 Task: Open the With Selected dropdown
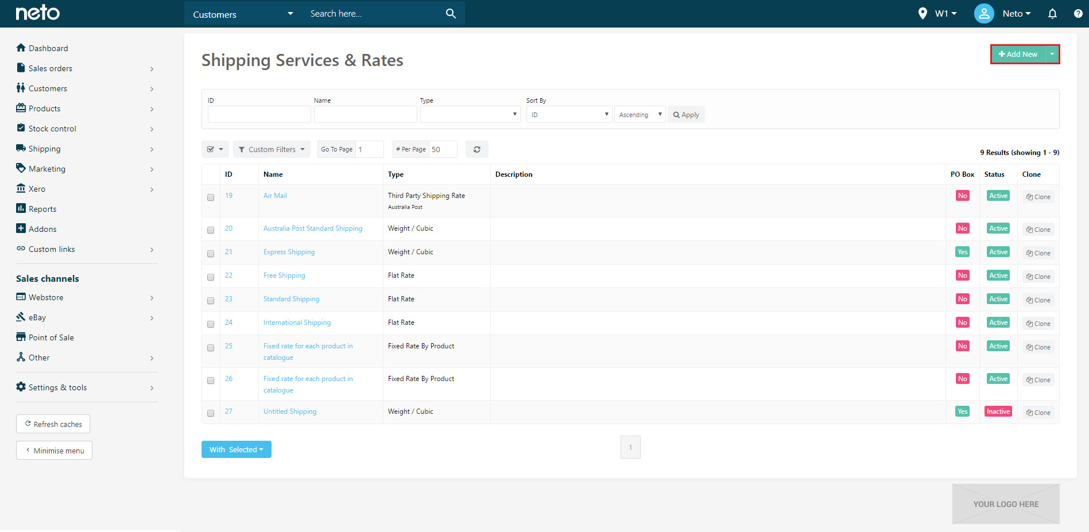pos(237,449)
